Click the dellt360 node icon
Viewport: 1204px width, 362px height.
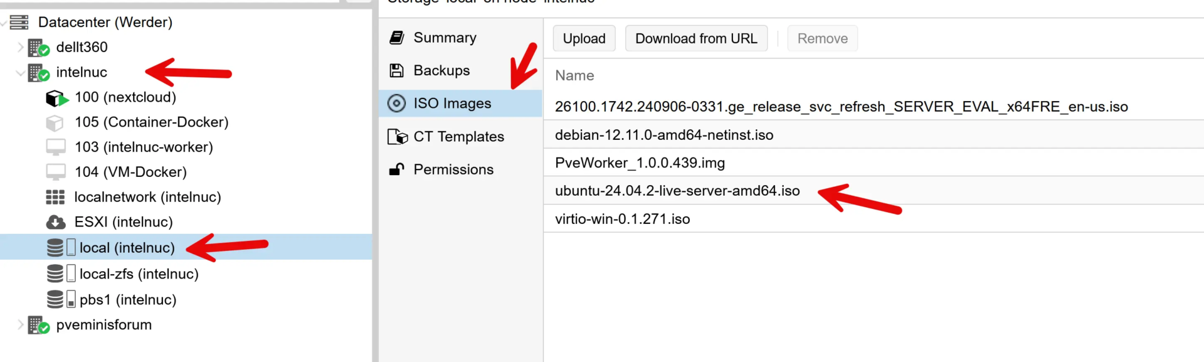(38, 48)
